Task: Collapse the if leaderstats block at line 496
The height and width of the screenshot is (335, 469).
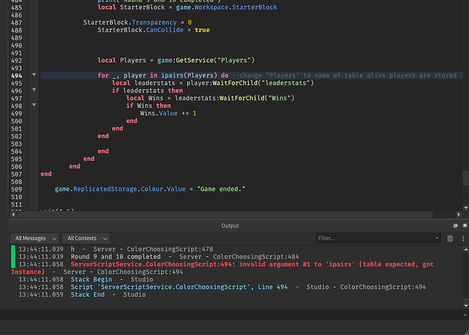Action: click(x=34, y=90)
